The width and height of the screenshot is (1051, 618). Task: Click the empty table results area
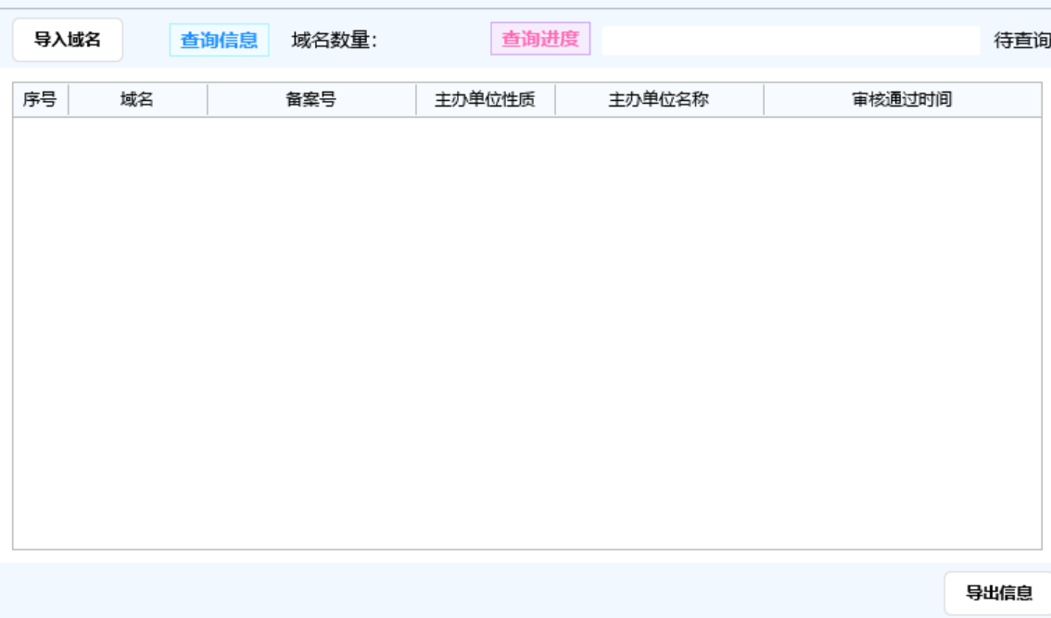tap(526, 332)
